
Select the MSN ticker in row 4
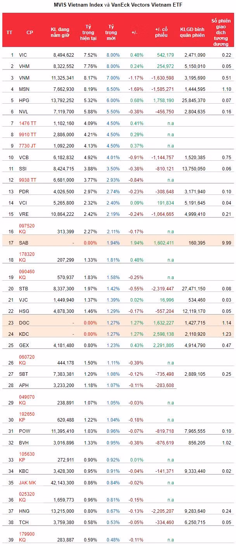point(24,89)
